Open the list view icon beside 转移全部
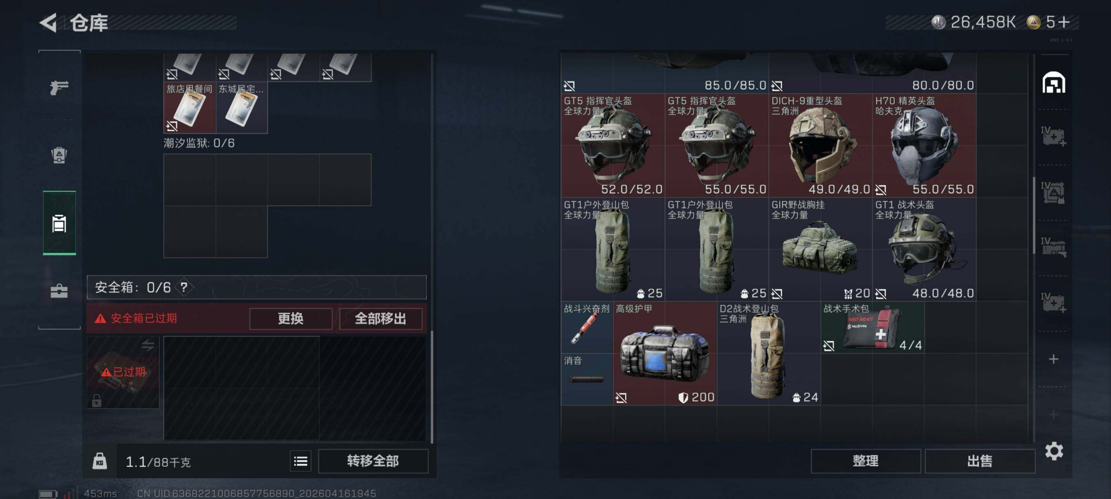 pos(301,461)
